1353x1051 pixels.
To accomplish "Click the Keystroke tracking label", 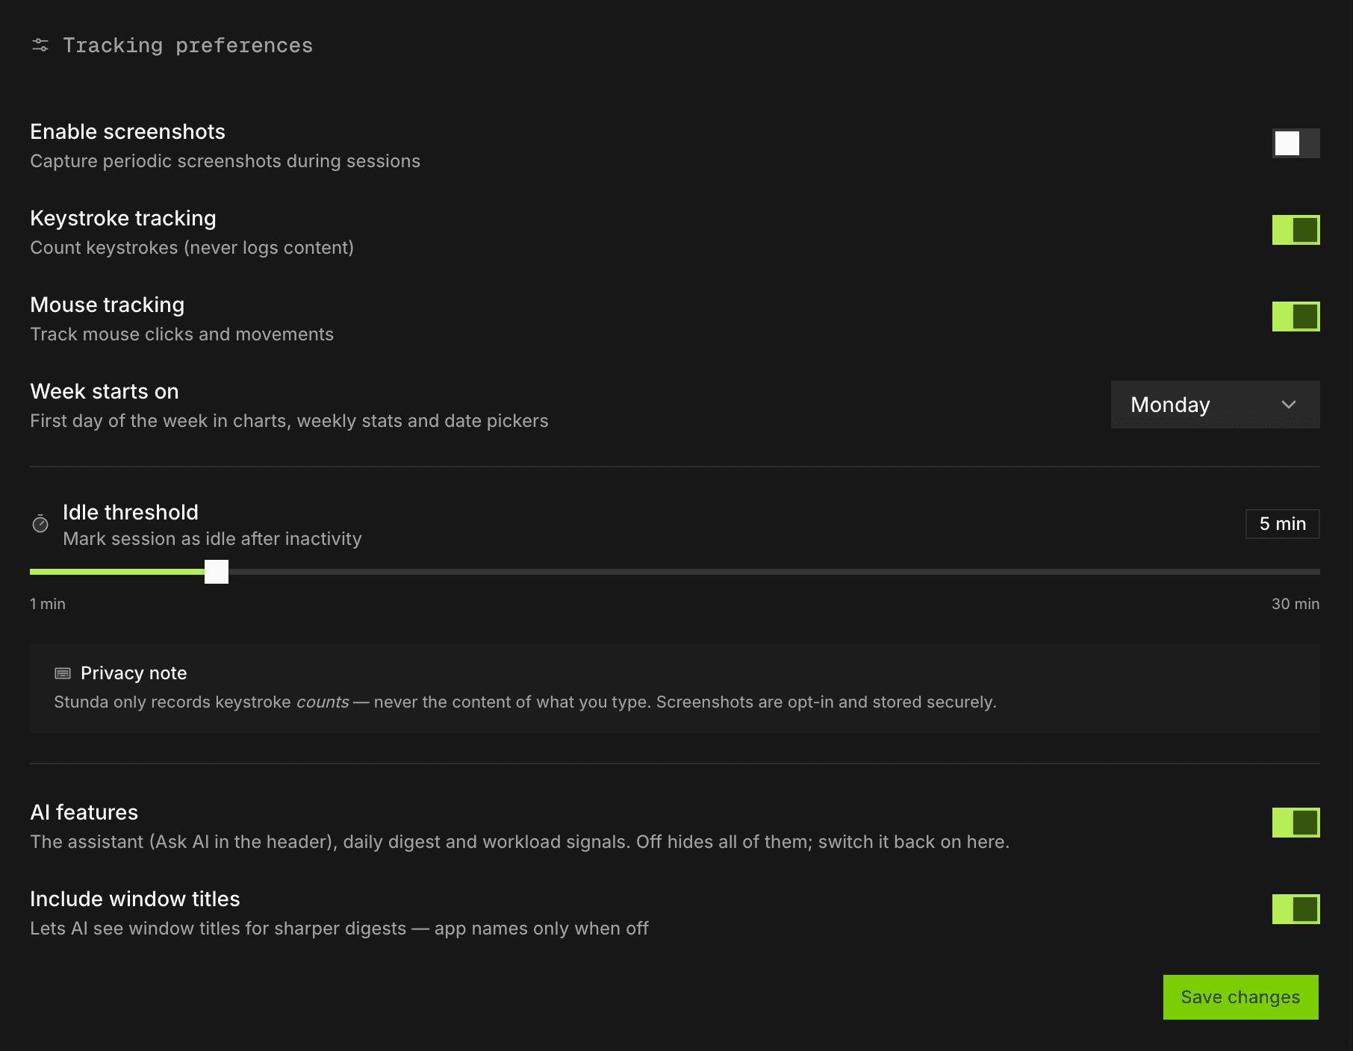I will pyautogui.click(x=123, y=218).
